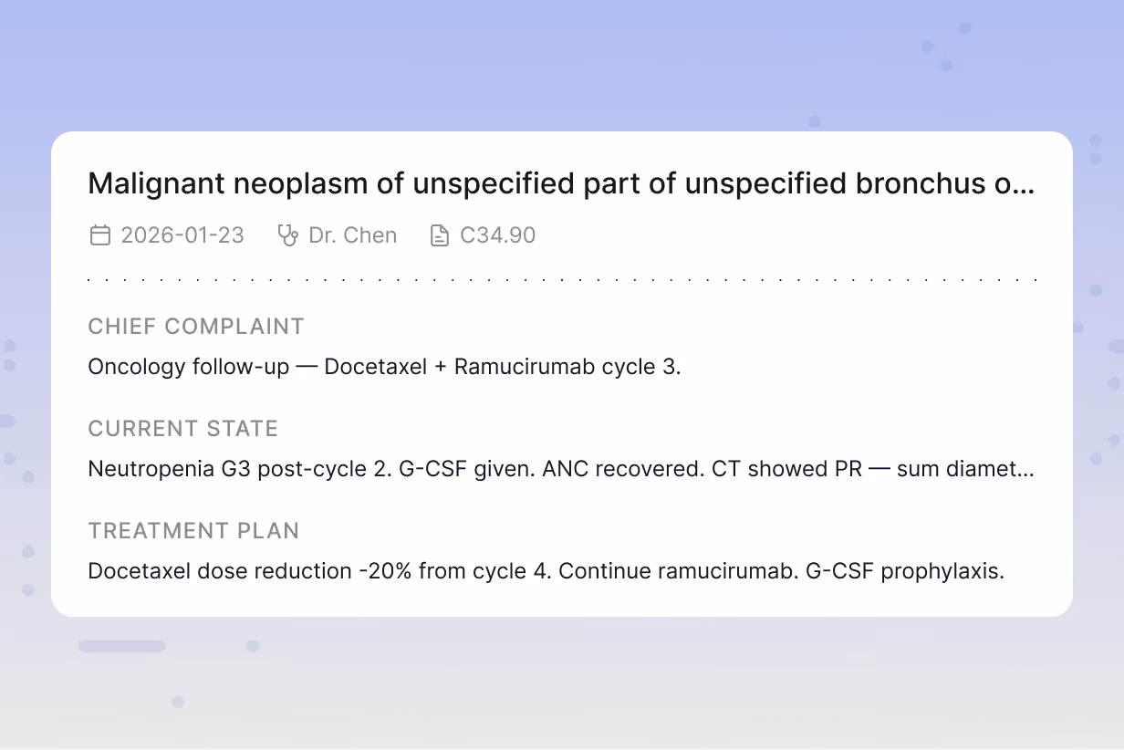Click the document icon before C34.90
This screenshot has width=1124, height=750.
click(x=440, y=235)
